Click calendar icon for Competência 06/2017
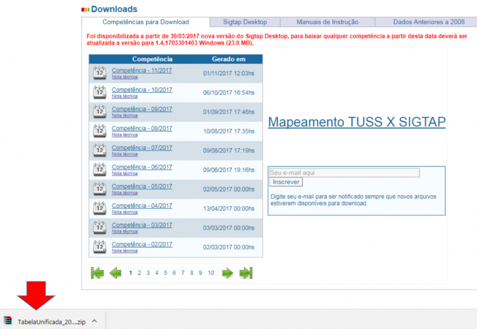 click(100, 170)
